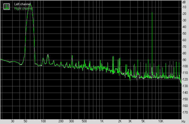189x124 pixels.
Task: Click the 2K frequency label
Action: [120, 121]
